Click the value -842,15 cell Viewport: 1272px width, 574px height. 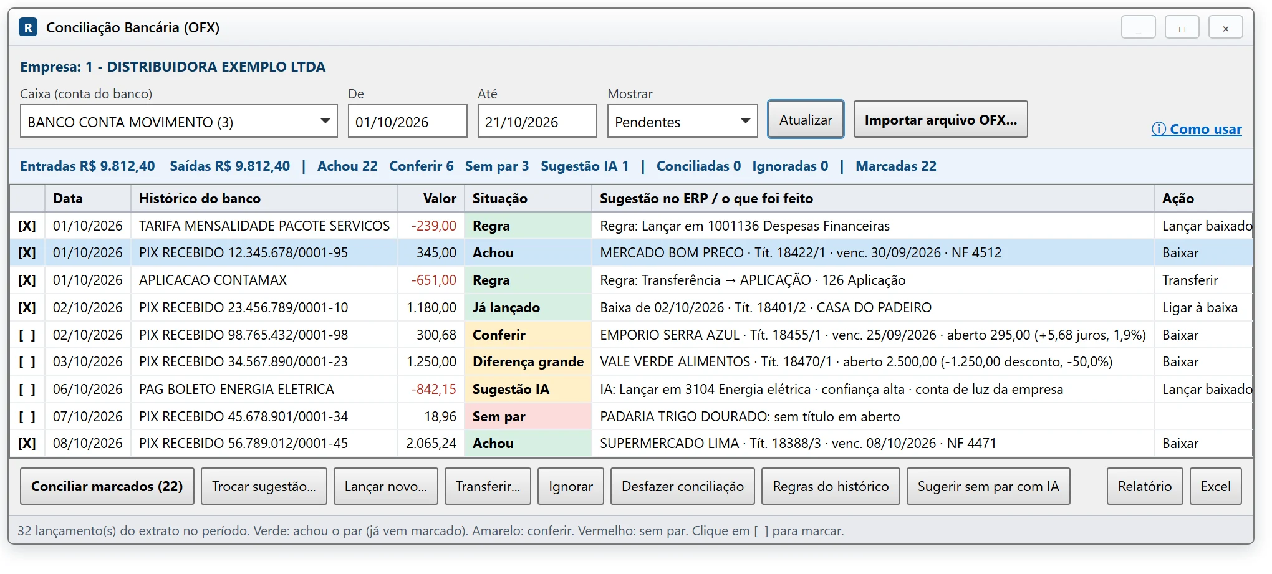click(431, 390)
